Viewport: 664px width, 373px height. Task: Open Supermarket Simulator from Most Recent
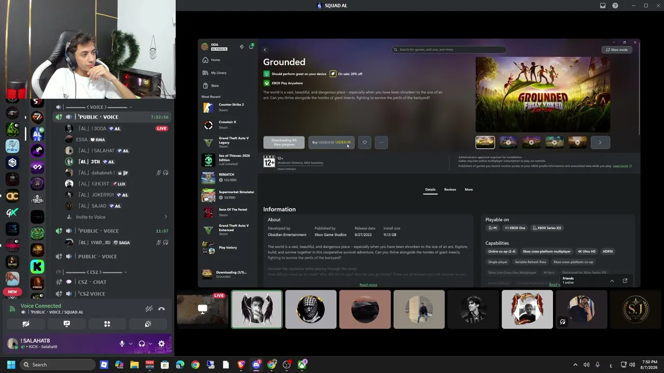pos(228,195)
